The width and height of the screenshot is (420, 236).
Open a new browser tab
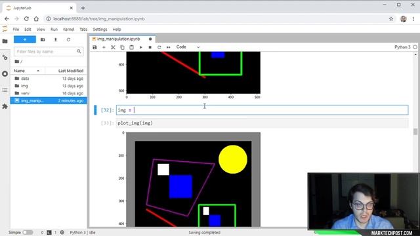click(83, 8)
